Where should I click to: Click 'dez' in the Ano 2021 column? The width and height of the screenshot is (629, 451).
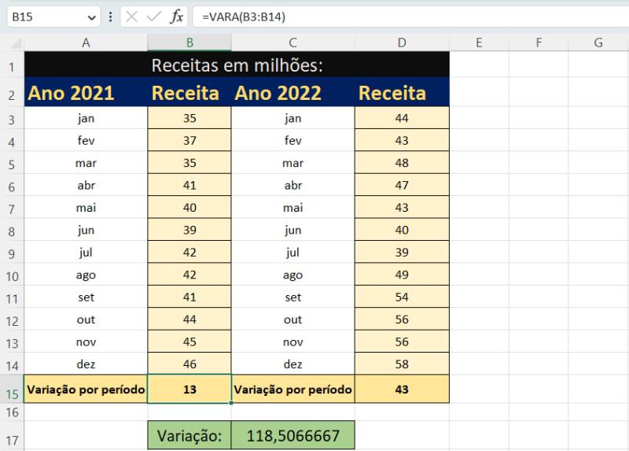pos(86,364)
